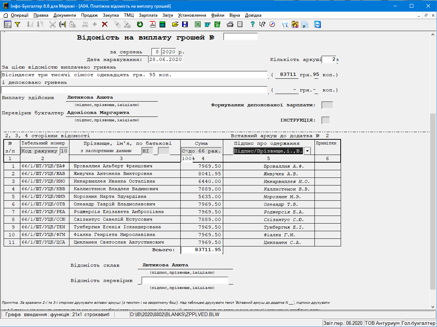The image size is (437, 327).
Task: Click status bar 'ТОВ Антуриум' entry
Action: click(382, 323)
